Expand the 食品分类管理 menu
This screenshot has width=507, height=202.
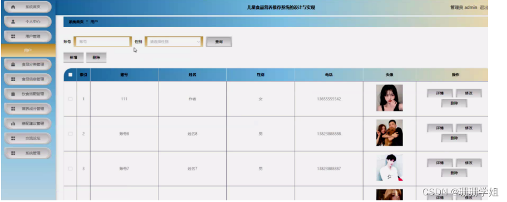28,64
